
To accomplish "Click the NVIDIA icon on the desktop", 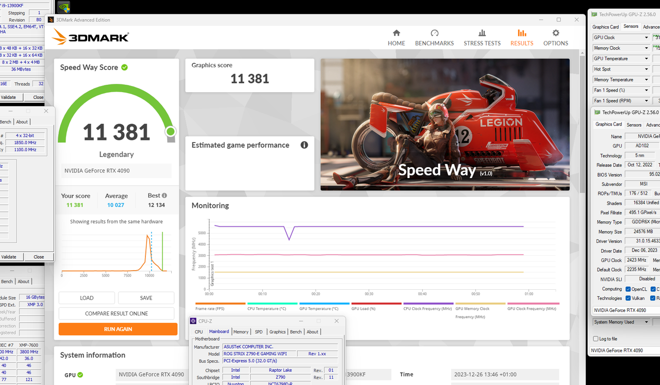I will point(63,7).
